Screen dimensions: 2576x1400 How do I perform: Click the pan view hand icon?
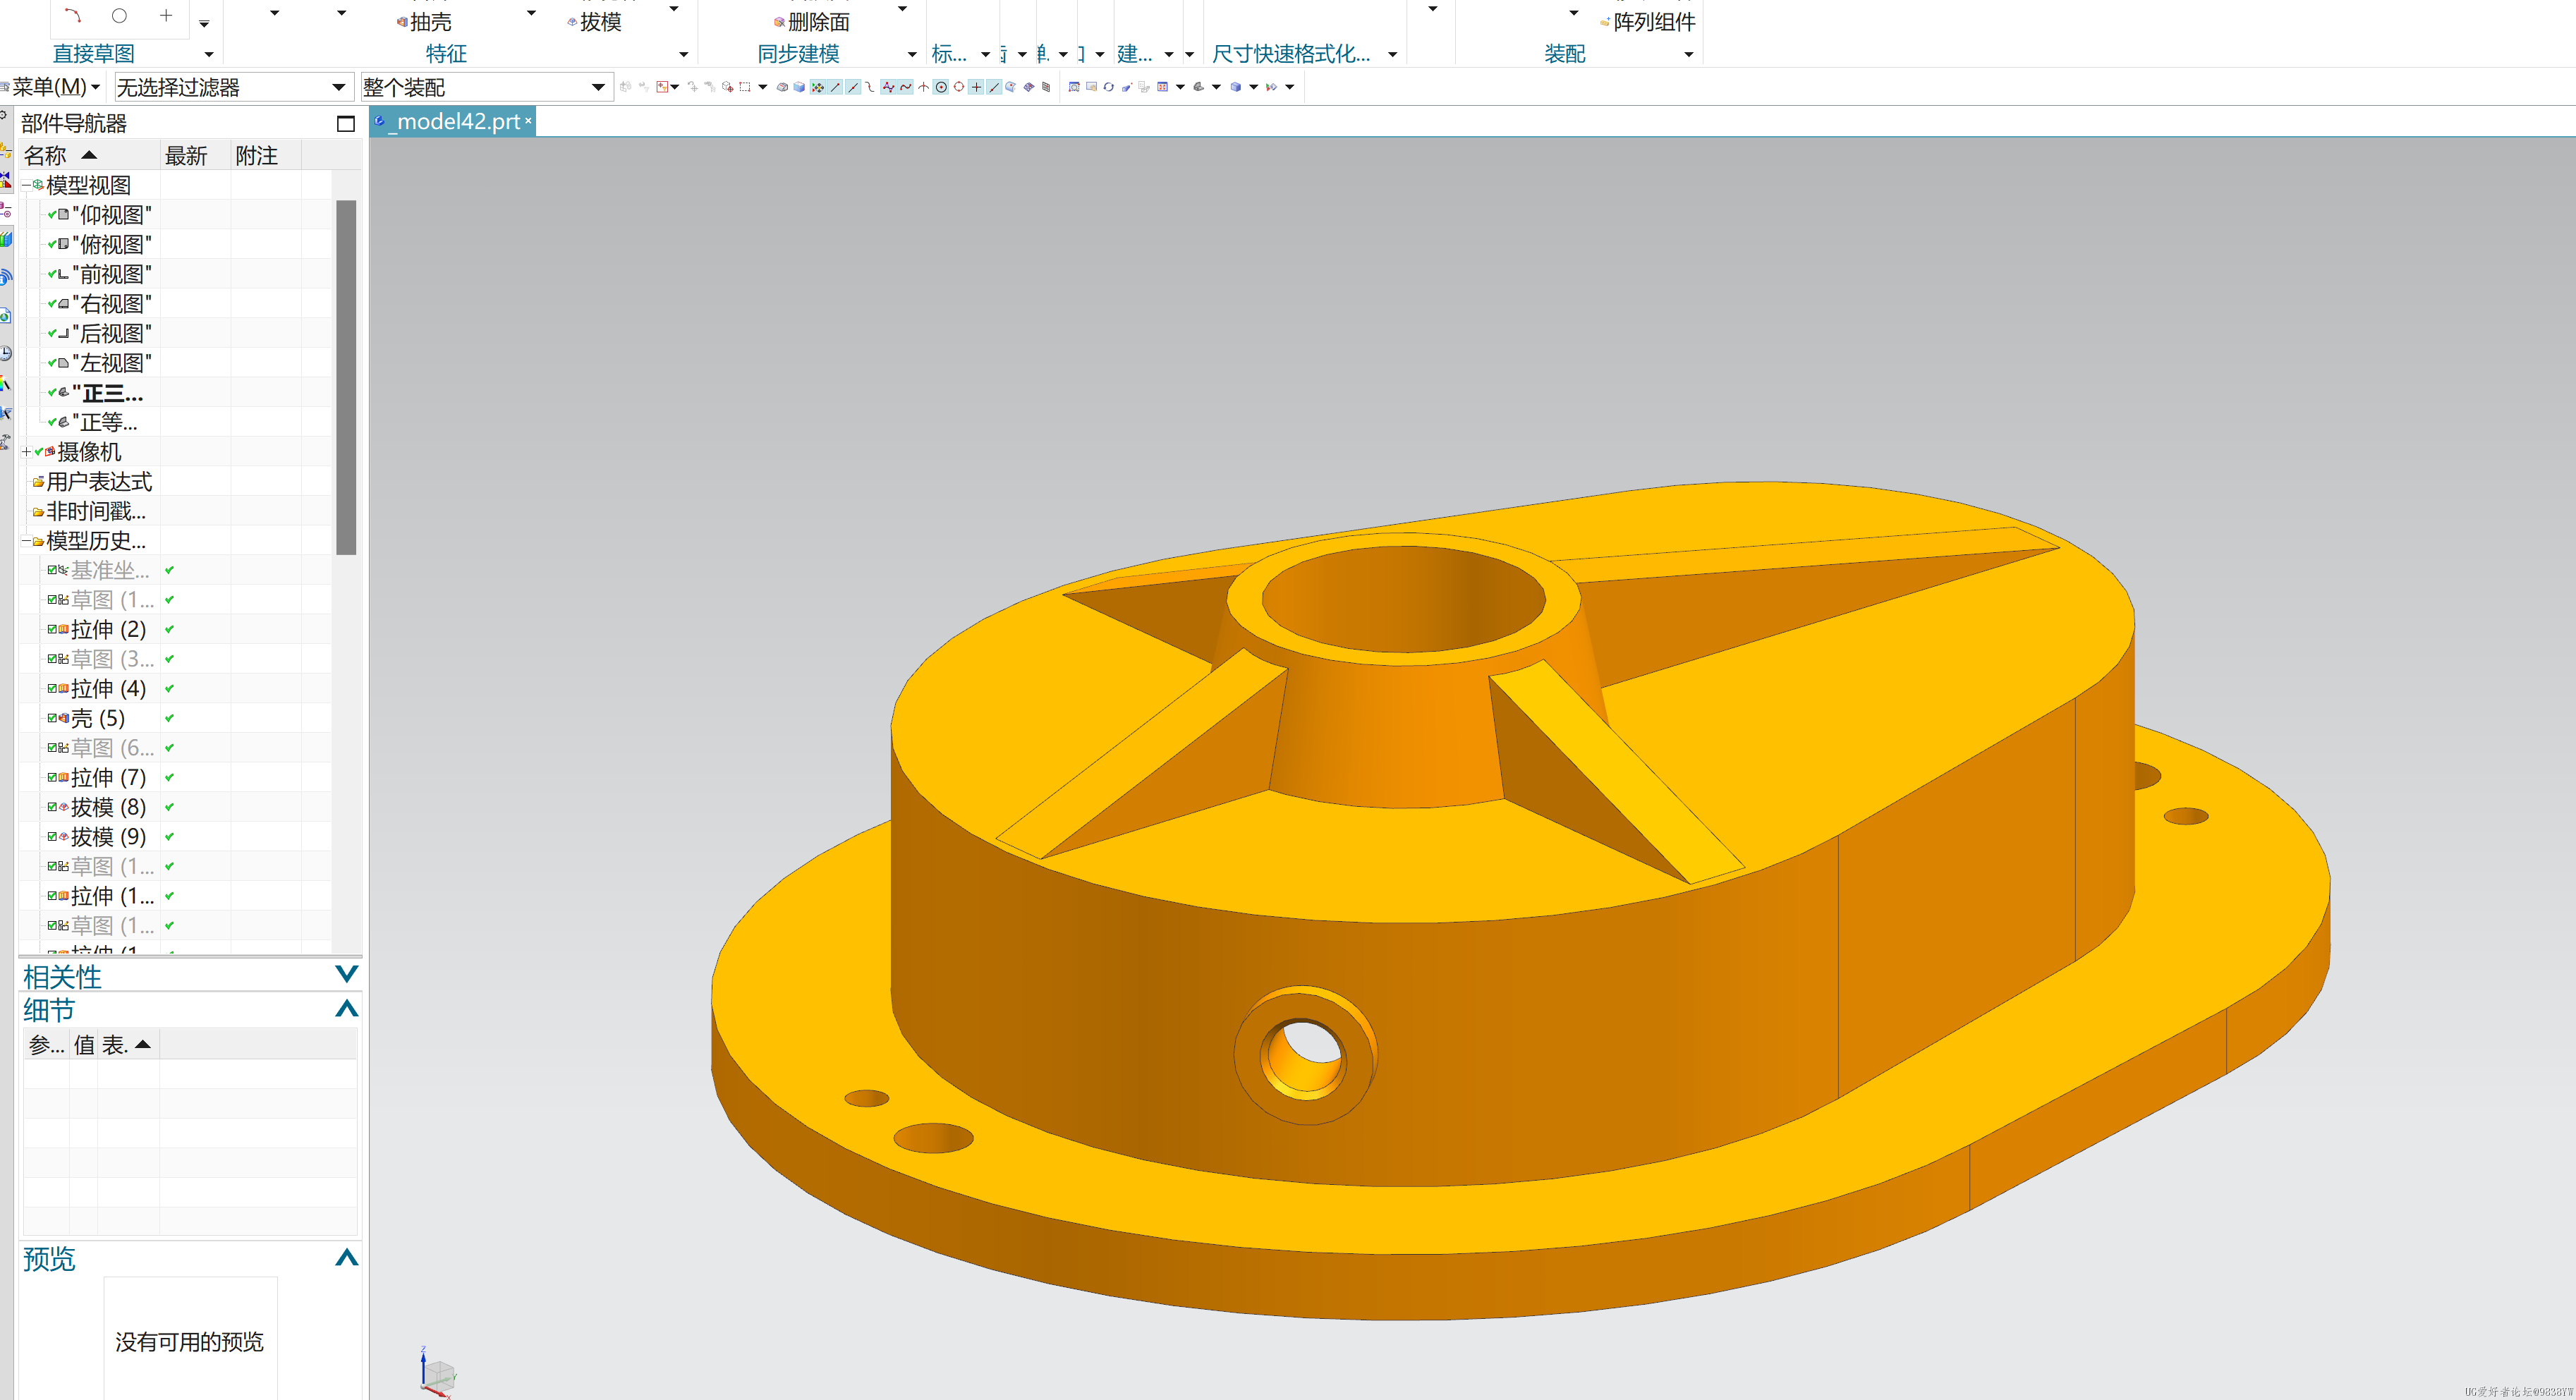tap(1092, 87)
